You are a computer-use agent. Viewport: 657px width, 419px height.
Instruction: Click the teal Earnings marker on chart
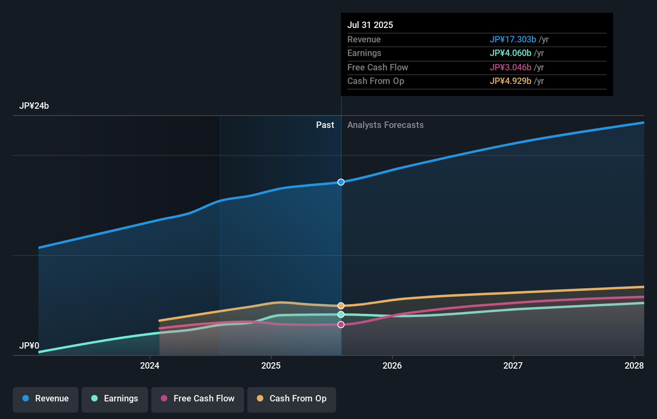click(341, 314)
